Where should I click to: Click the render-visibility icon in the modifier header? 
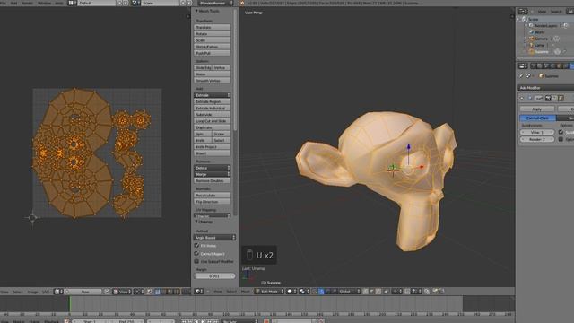548,98
